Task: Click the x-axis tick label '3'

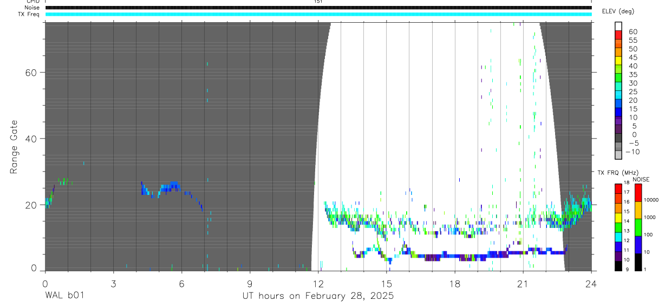Action: tap(113, 283)
